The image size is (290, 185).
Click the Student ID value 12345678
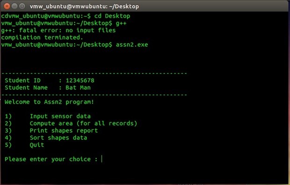point(80,80)
